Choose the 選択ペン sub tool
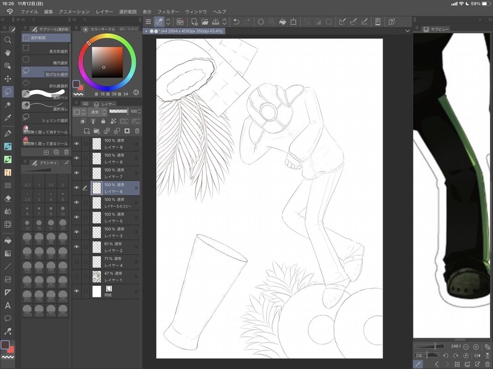Viewport: 493px width, 369px height. click(46, 94)
